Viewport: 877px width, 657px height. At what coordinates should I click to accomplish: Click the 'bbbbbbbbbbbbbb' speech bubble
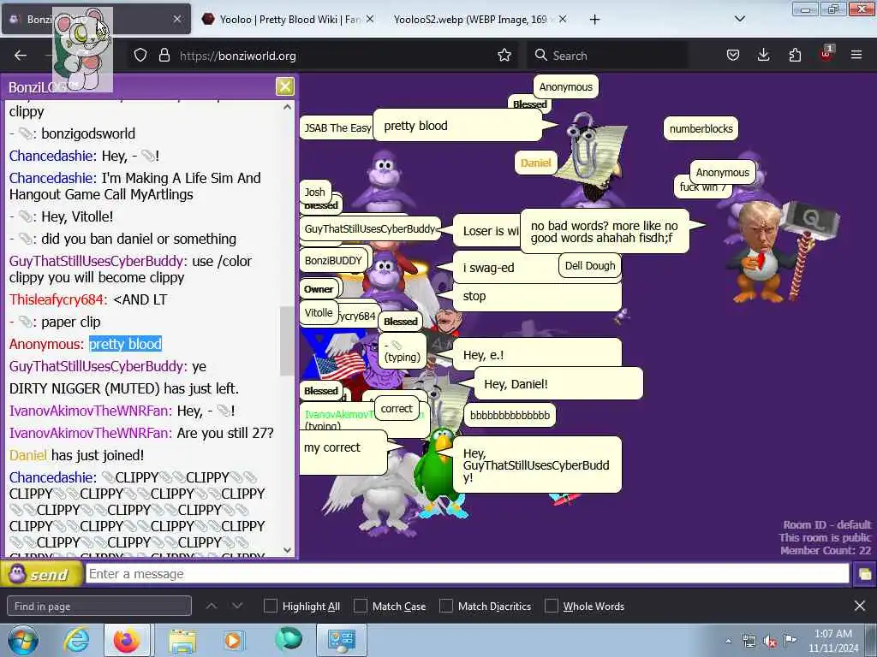pyautogui.click(x=510, y=415)
